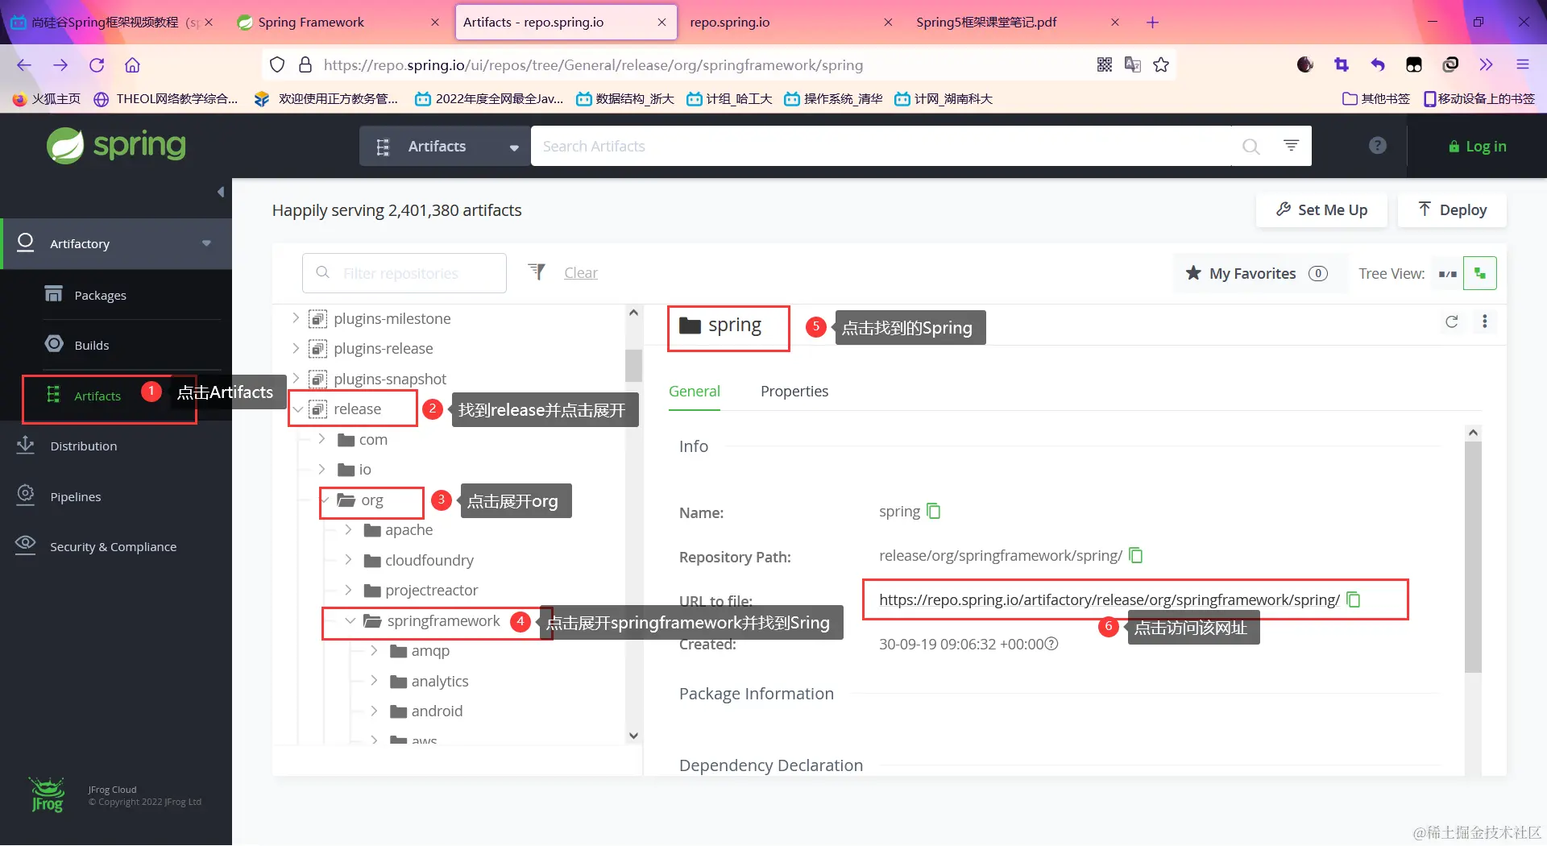Switch to flat tree view toggle
Viewport: 1547px width, 846px height.
coord(1447,274)
